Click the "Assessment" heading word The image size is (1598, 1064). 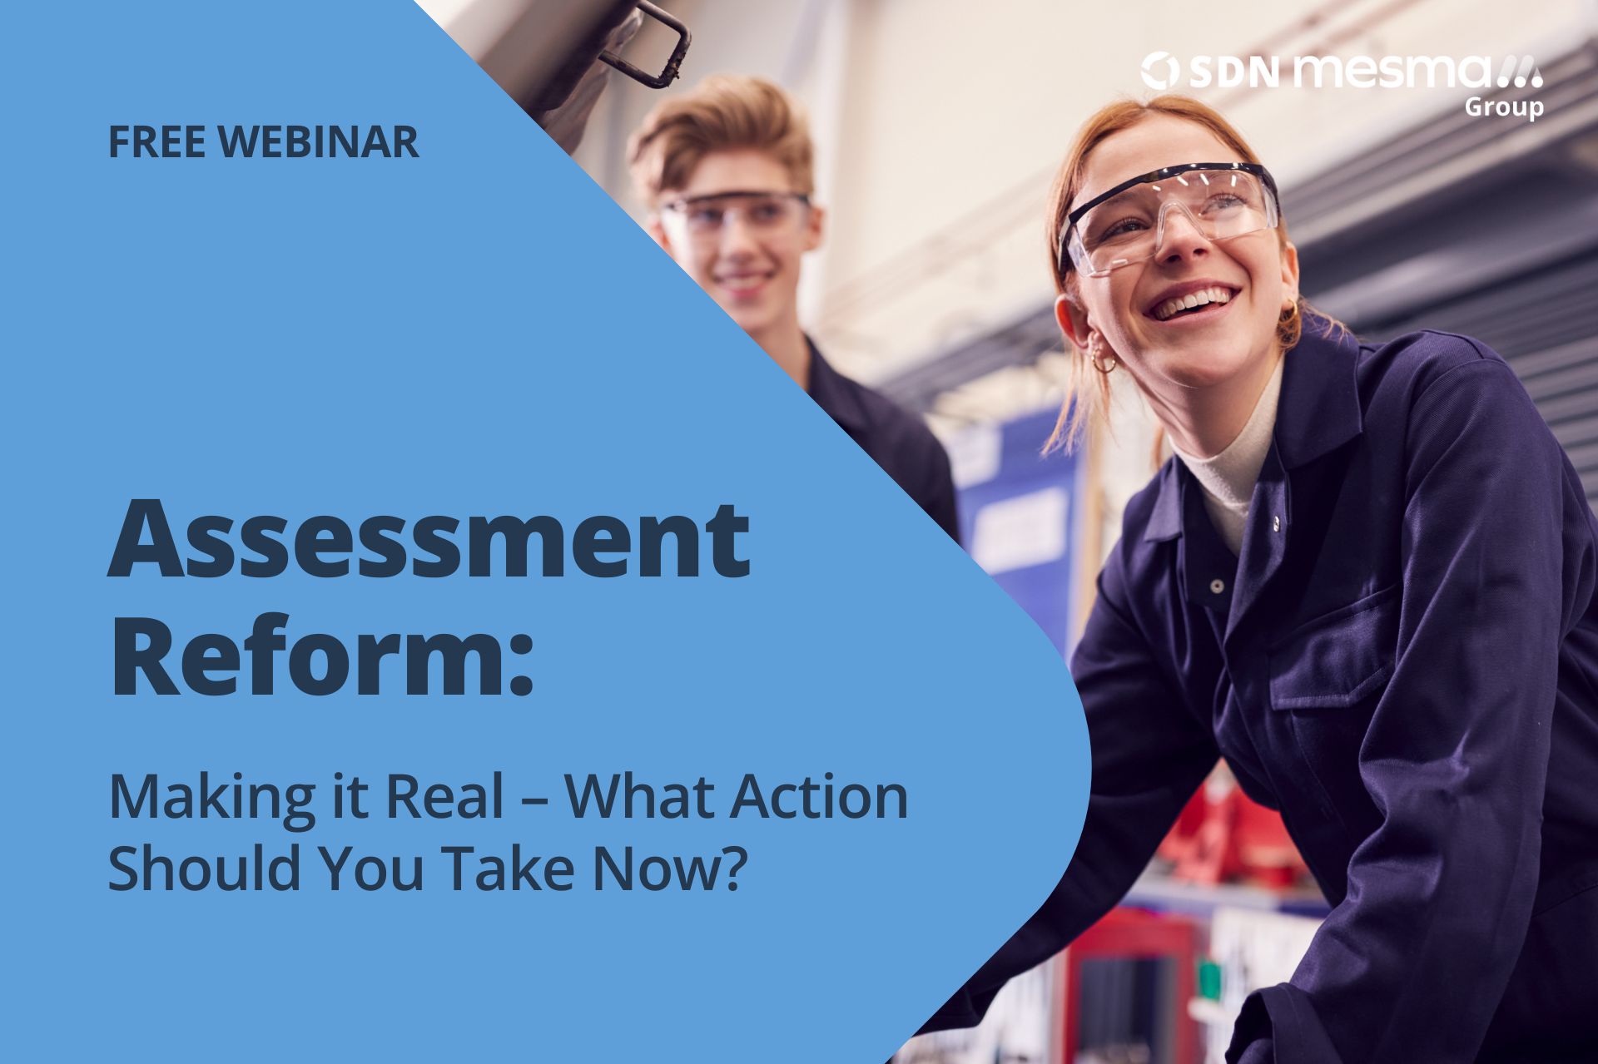(x=429, y=537)
